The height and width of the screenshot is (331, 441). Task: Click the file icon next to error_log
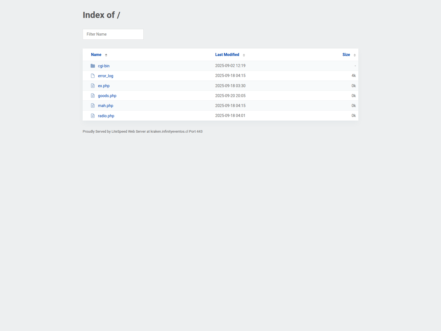(x=93, y=76)
